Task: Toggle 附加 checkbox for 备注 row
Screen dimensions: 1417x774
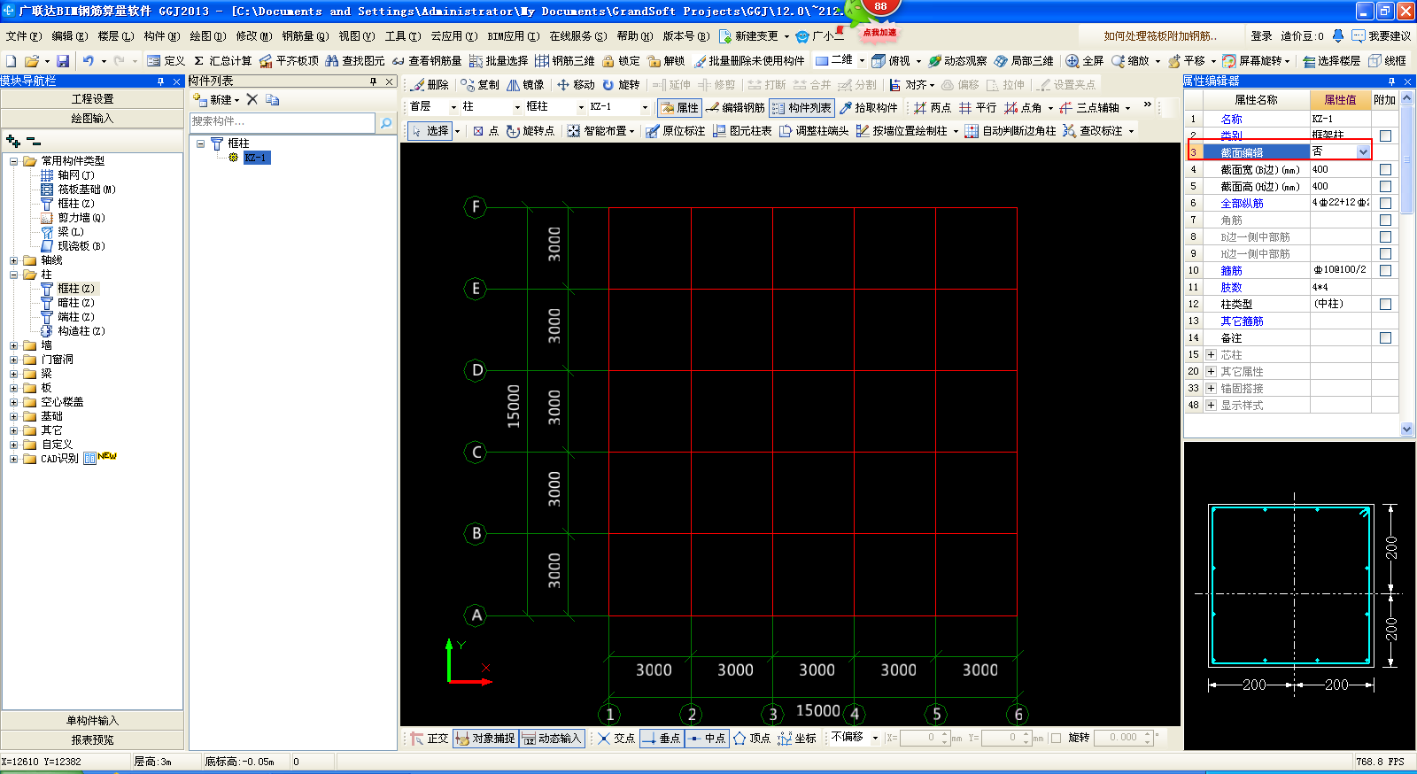Action: tap(1385, 337)
